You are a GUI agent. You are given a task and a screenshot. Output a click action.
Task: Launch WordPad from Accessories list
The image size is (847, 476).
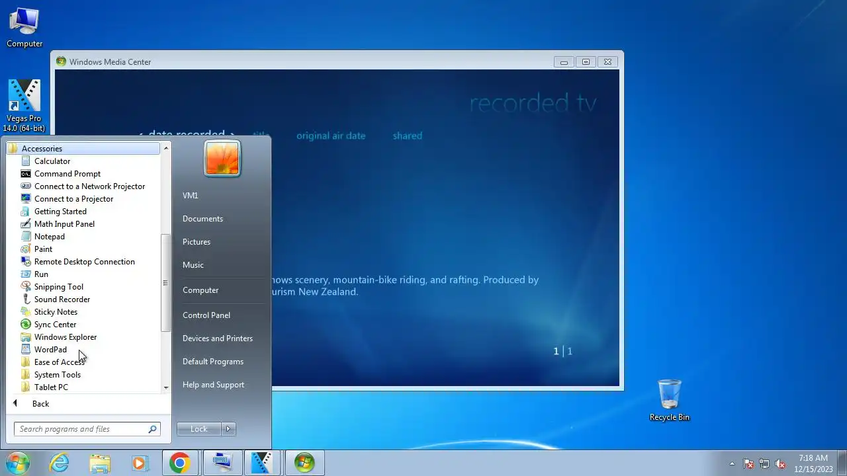tap(50, 350)
